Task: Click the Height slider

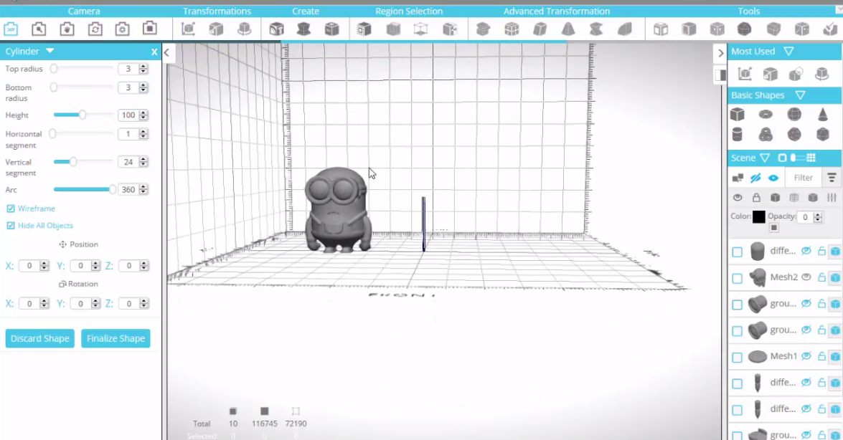Action: (83, 115)
